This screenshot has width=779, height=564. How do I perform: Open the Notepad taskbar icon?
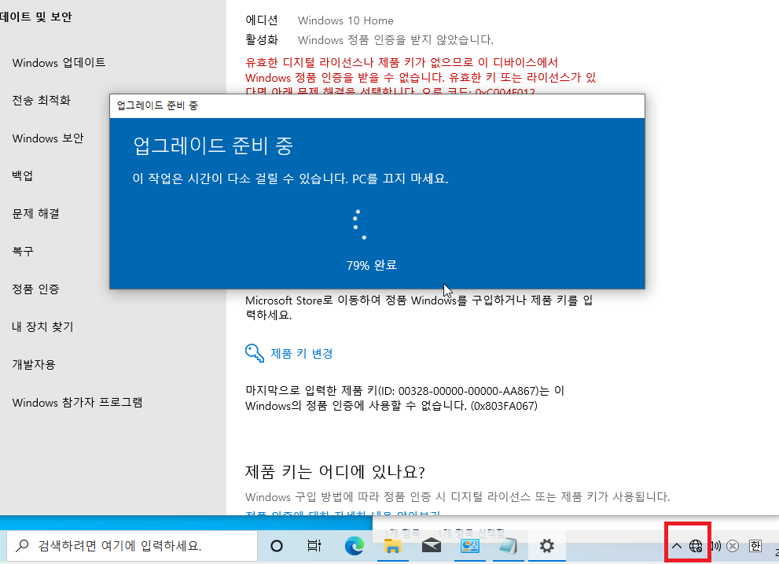point(508,546)
